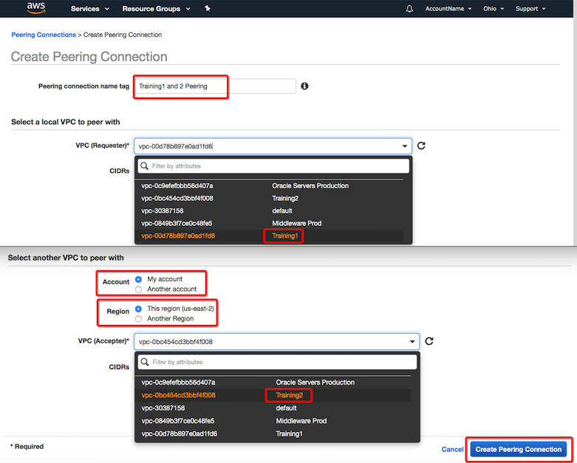
Task: Click the Cancel link
Action: pyautogui.click(x=452, y=449)
